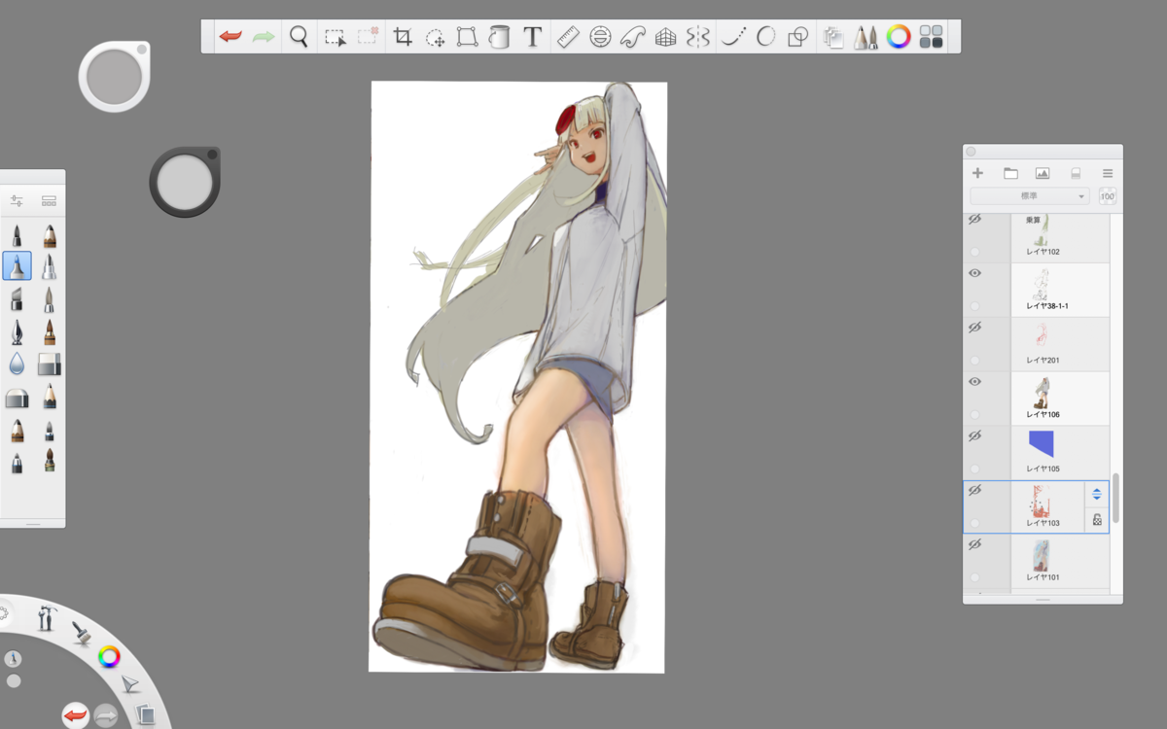
Task: Hide layer レイヤ106
Action: (975, 383)
